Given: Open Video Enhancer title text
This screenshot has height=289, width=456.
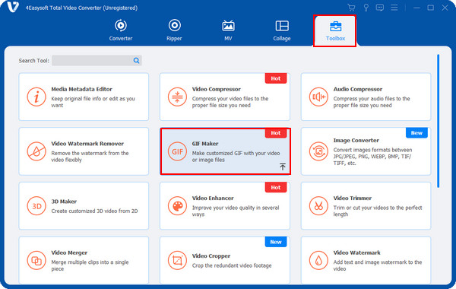Looking at the screenshot, I should [213, 198].
